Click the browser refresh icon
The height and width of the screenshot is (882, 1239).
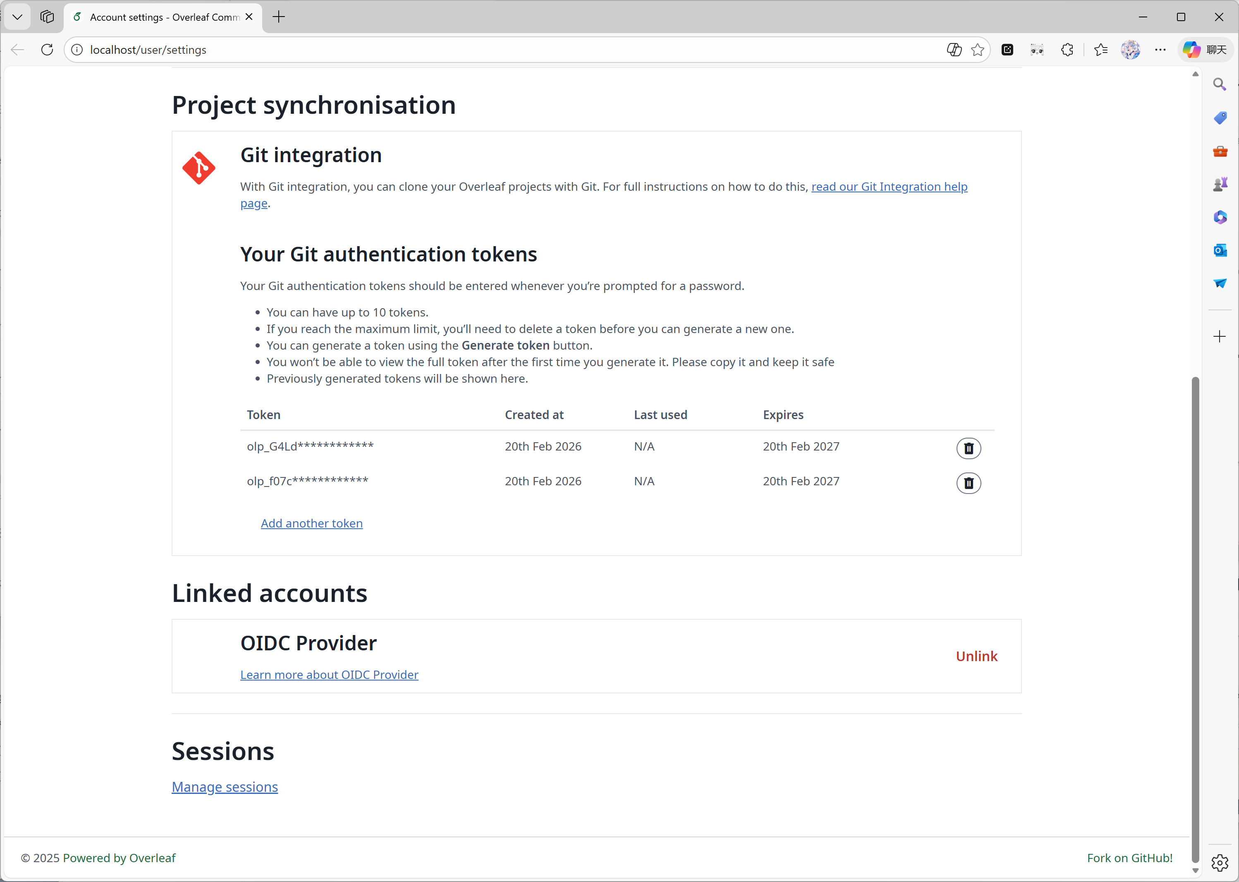pos(47,49)
